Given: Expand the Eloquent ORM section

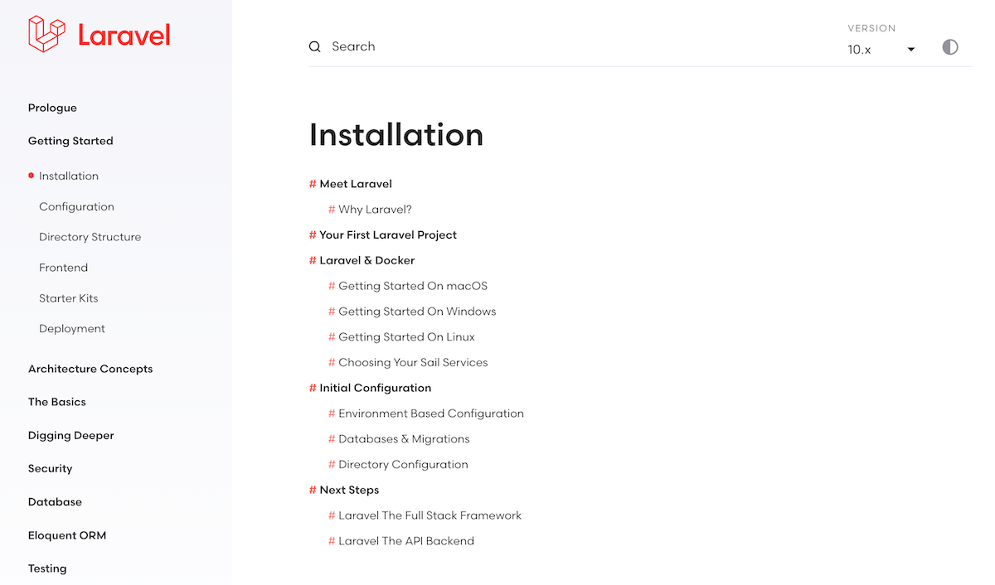Looking at the screenshot, I should click(67, 534).
